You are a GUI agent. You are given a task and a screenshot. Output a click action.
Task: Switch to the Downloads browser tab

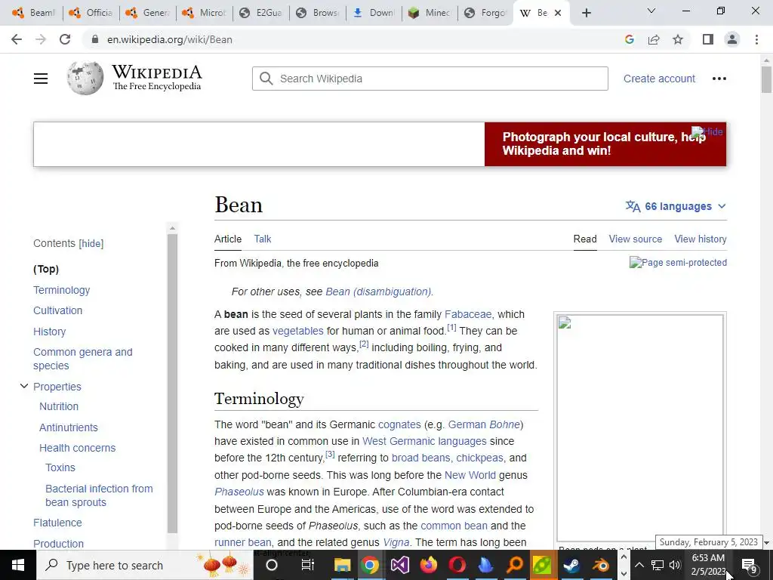tap(374, 13)
